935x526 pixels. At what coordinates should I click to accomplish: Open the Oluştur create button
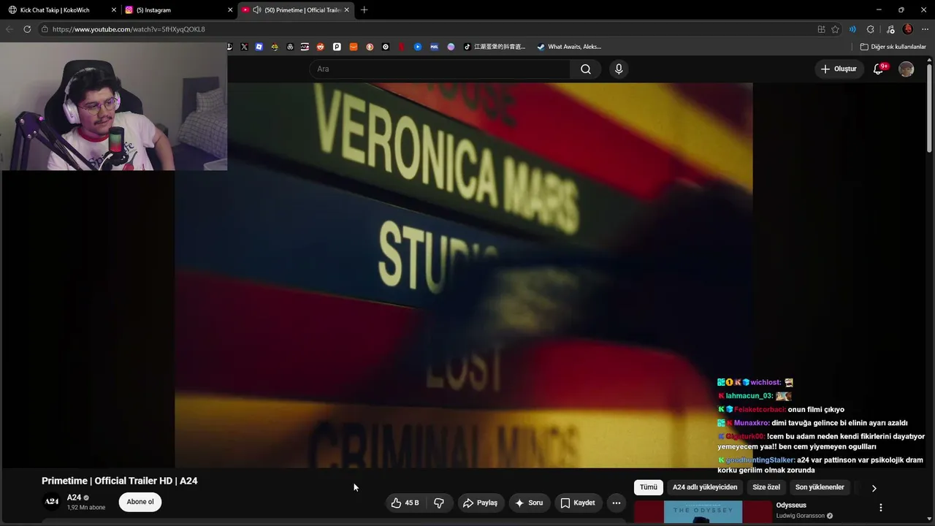[x=839, y=69]
